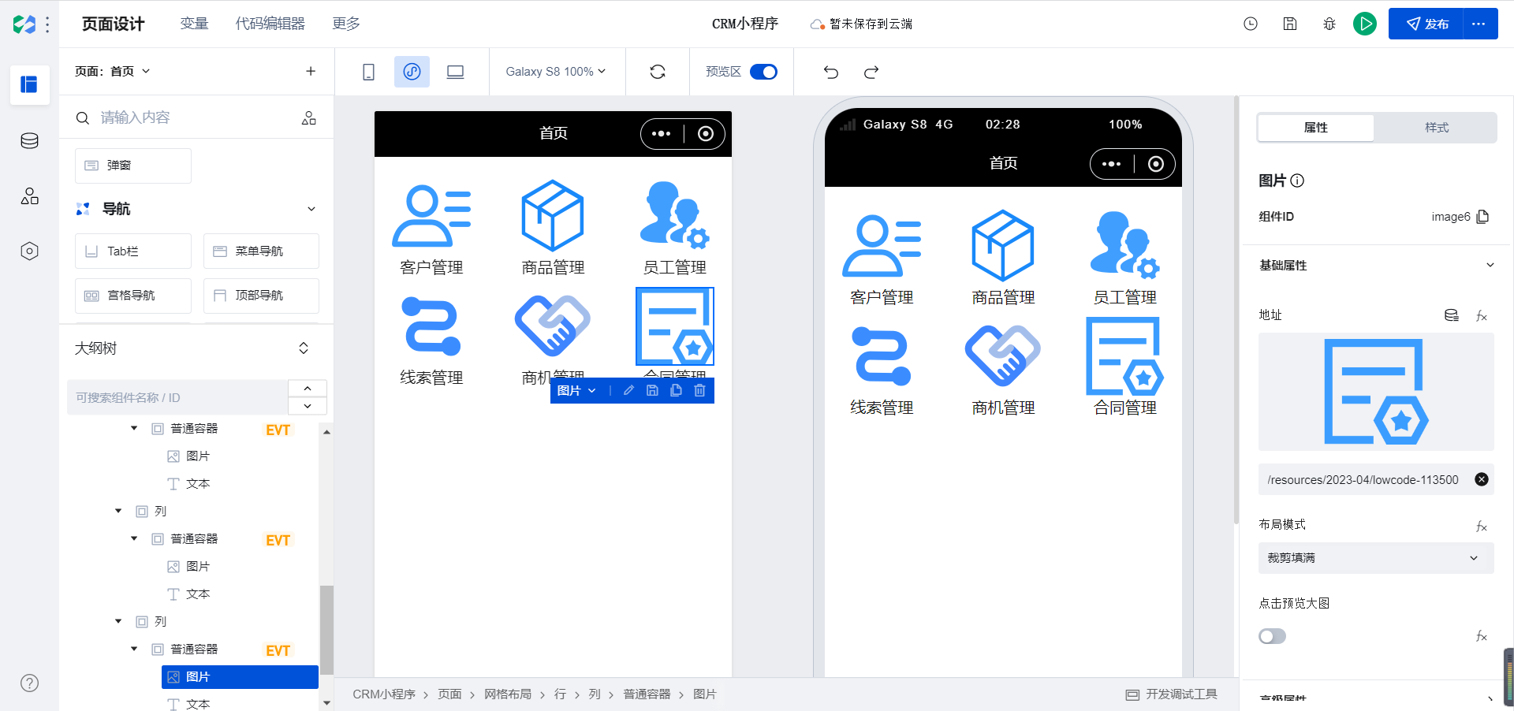This screenshot has height=711, width=1514.
Task: Open the 图片 dropdown in floating toolbar
Action: coord(576,390)
